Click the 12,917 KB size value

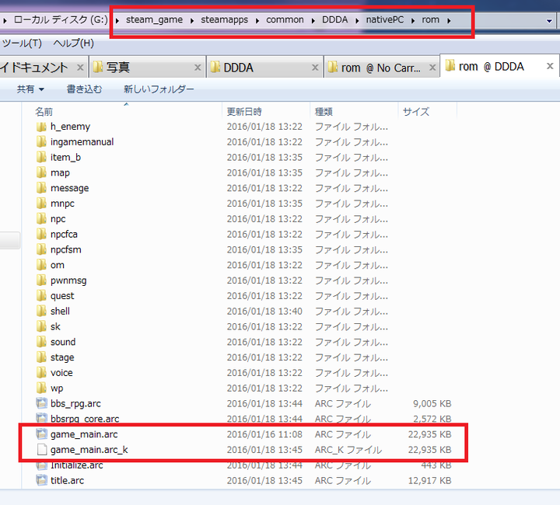tap(429, 480)
